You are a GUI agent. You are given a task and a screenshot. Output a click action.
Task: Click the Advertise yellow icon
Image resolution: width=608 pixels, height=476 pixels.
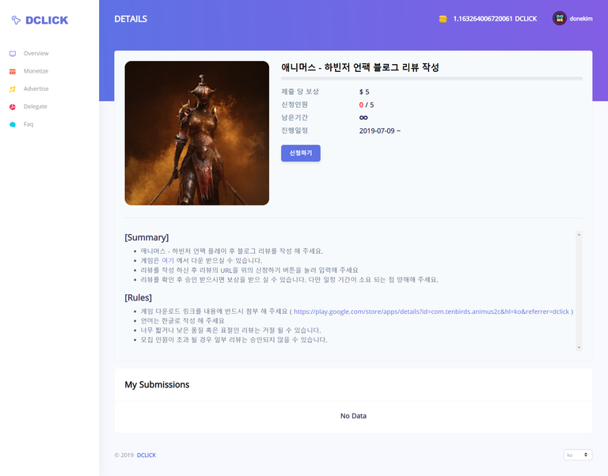click(x=13, y=89)
